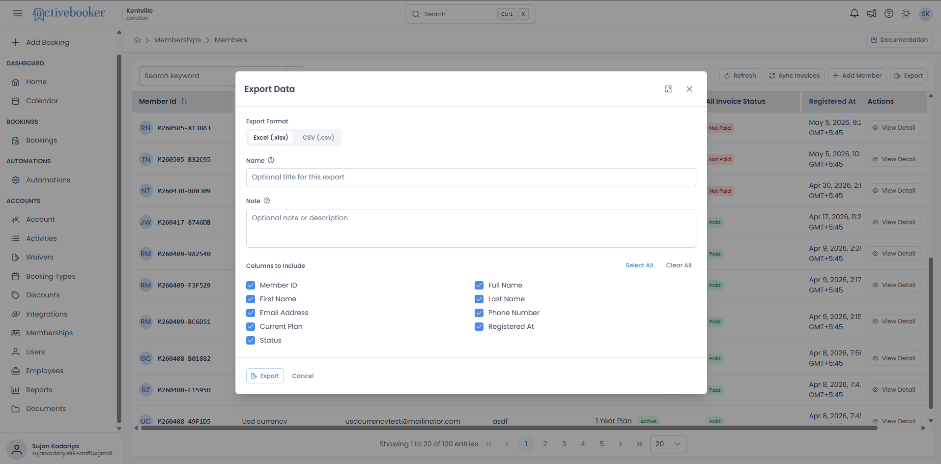This screenshot has height=464, width=941.
Task: Uncheck the Registered At column checkbox
Action: [479, 326]
